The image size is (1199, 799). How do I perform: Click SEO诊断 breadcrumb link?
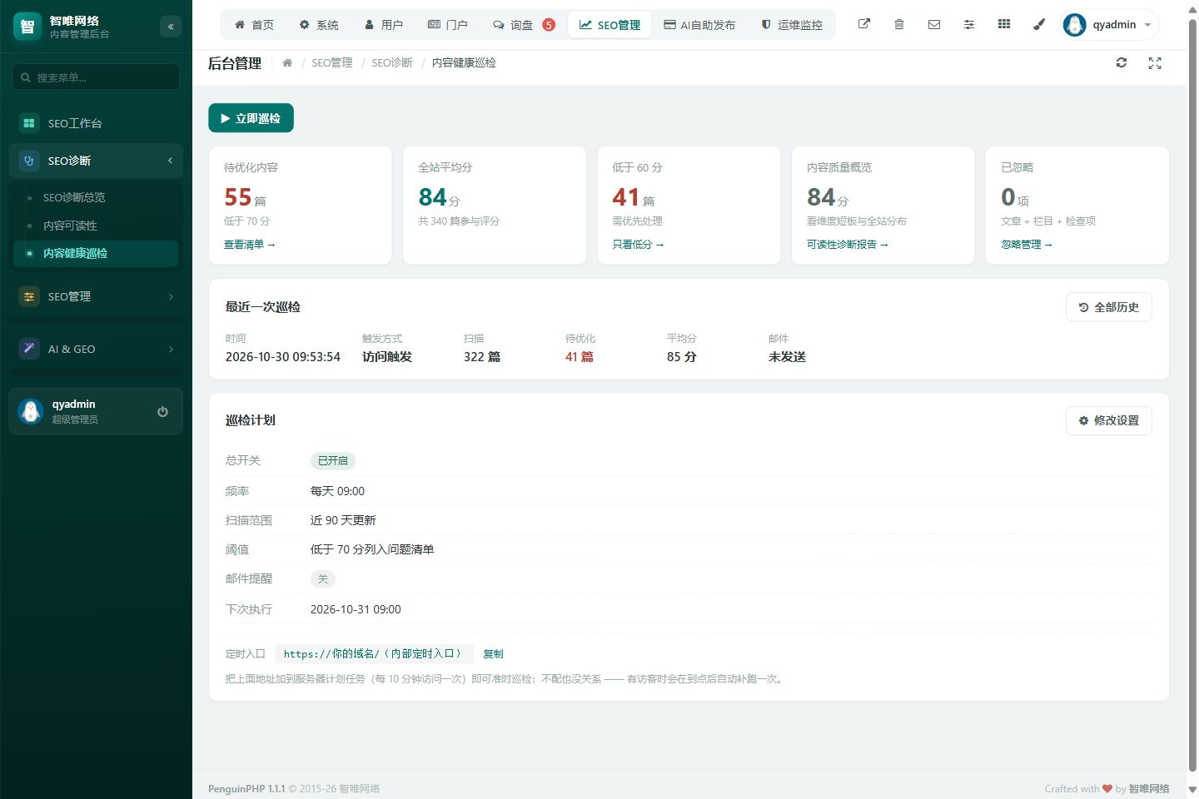(x=392, y=62)
